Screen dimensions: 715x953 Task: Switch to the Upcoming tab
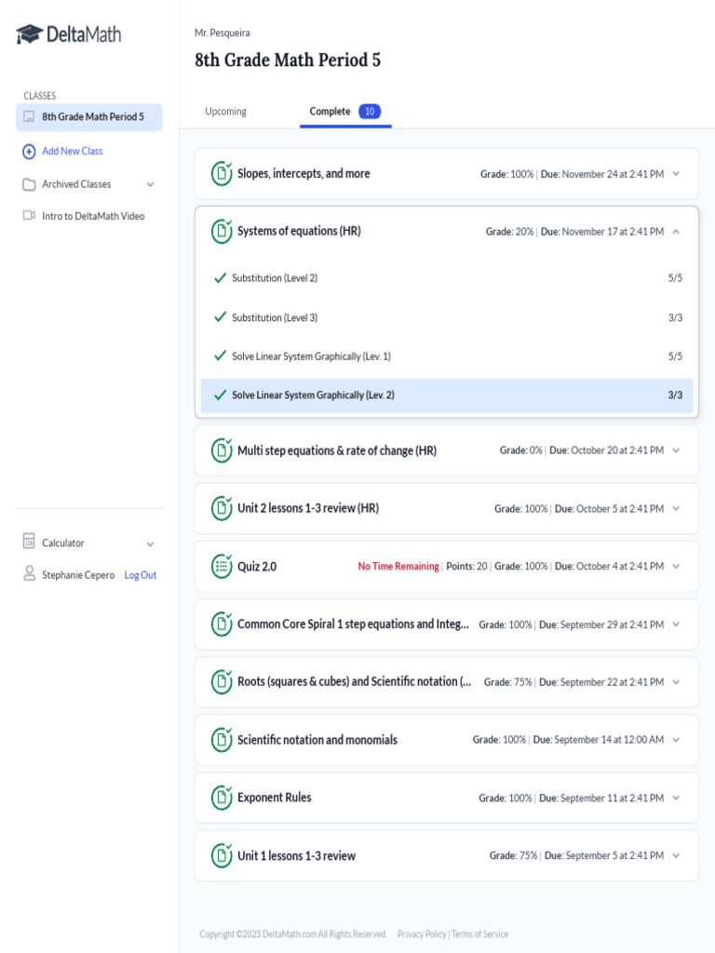[225, 112]
